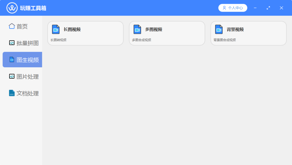Click the 图片处理 image icon

[11, 76]
